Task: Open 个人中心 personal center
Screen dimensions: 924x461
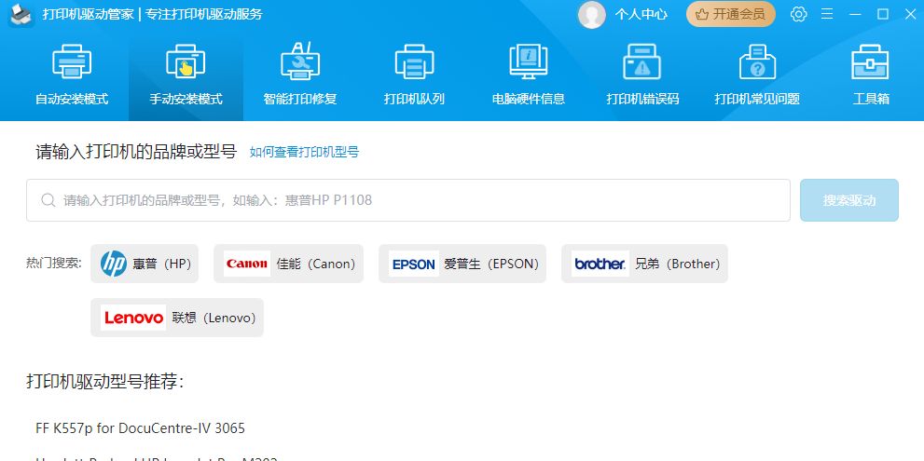Action: [x=641, y=14]
